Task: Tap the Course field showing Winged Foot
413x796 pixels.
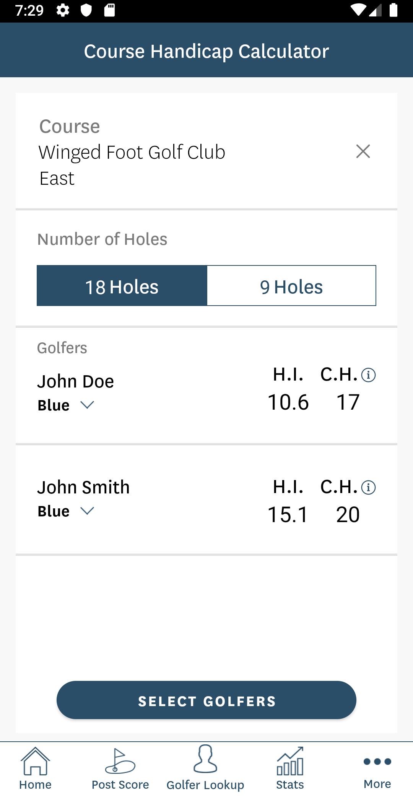Action: pyautogui.click(x=132, y=152)
